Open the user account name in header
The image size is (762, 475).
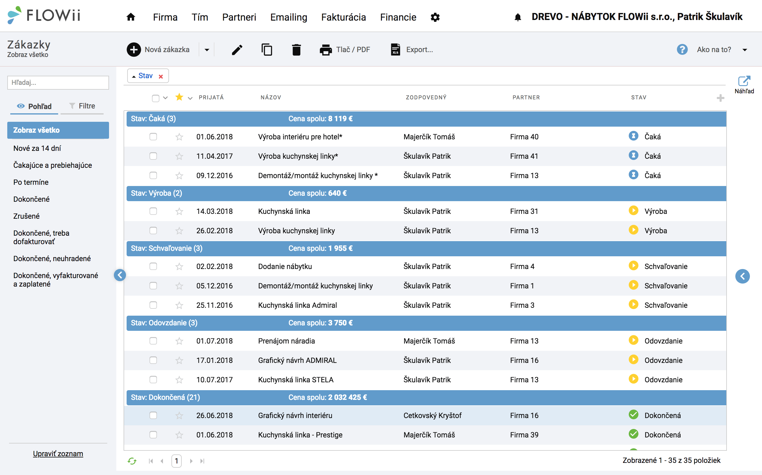(637, 17)
